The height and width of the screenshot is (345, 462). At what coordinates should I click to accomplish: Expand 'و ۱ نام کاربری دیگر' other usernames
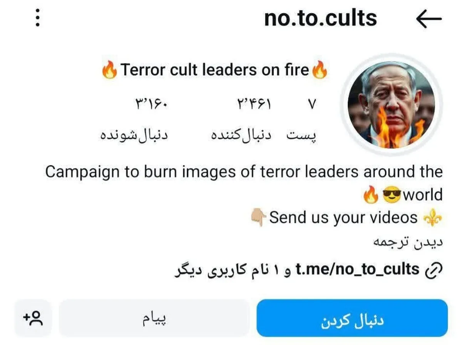tap(233, 270)
